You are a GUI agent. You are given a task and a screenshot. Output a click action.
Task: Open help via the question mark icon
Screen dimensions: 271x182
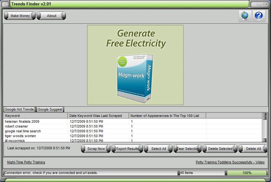(259, 16)
